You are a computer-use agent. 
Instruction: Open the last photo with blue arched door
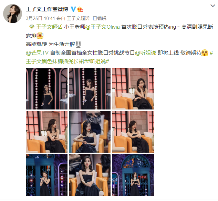tap(133, 175)
